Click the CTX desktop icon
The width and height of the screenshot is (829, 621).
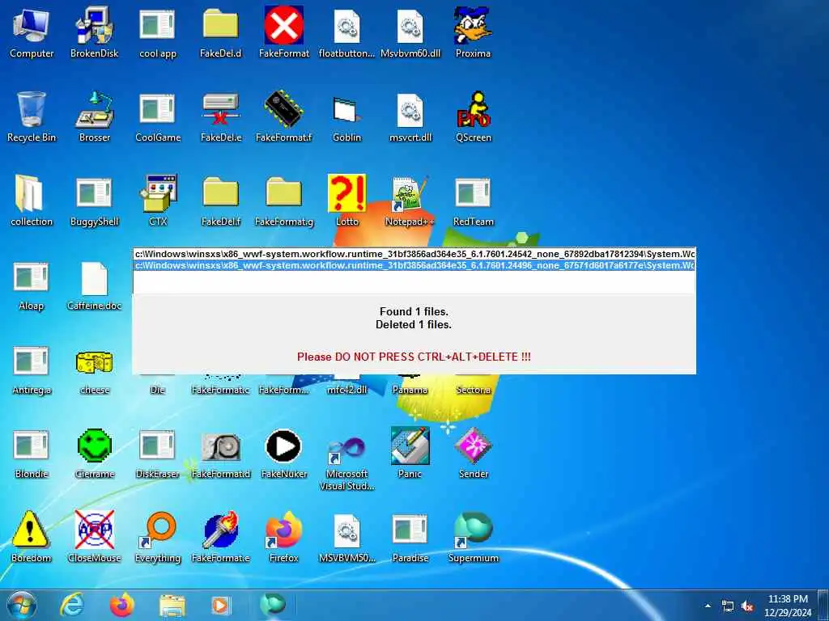[x=158, y=201]
